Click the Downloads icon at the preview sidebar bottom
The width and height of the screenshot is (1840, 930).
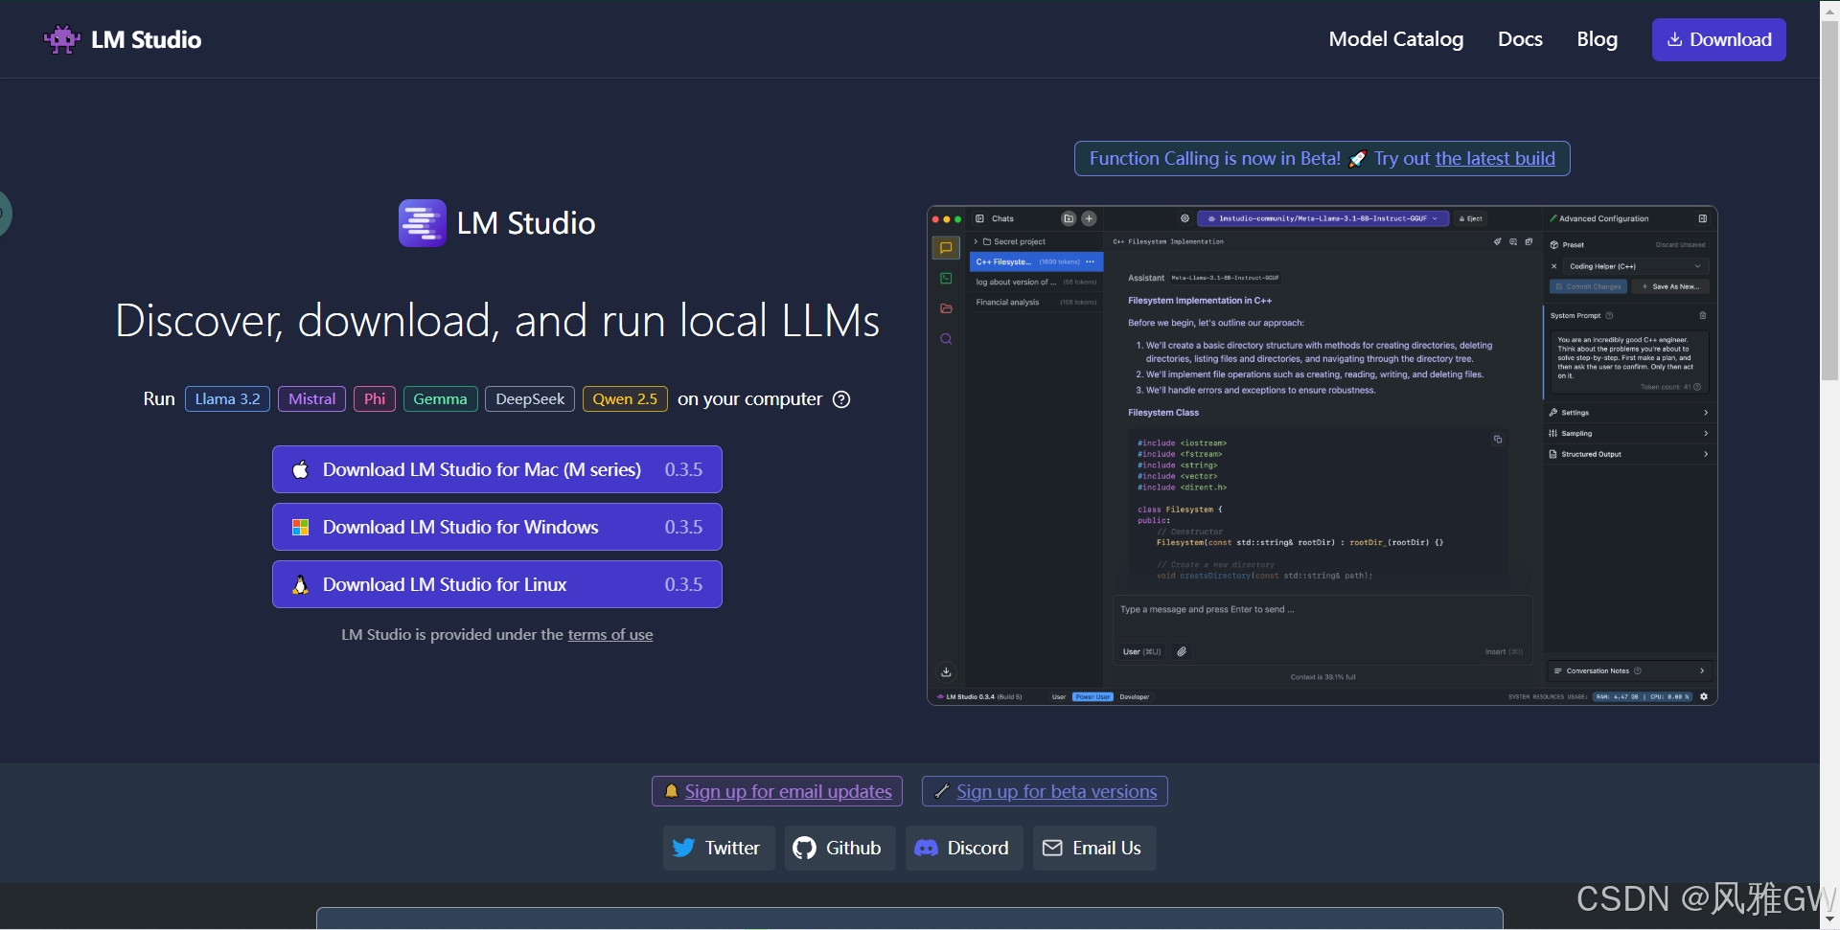(x=946, y=672)
